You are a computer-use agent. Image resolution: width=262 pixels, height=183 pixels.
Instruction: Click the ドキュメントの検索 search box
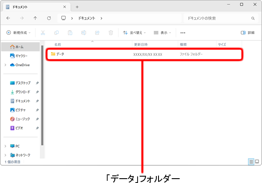[218, 18]
